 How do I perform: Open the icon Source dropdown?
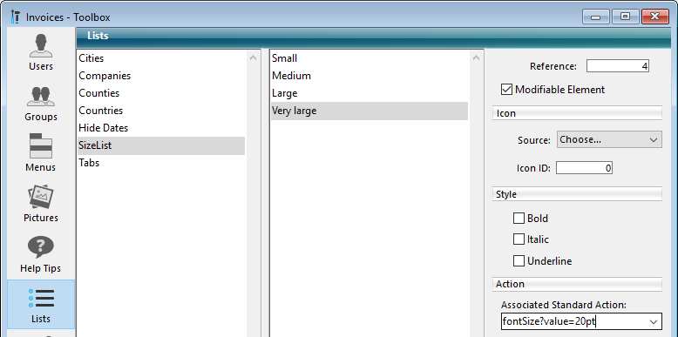(x=609, y=139)
